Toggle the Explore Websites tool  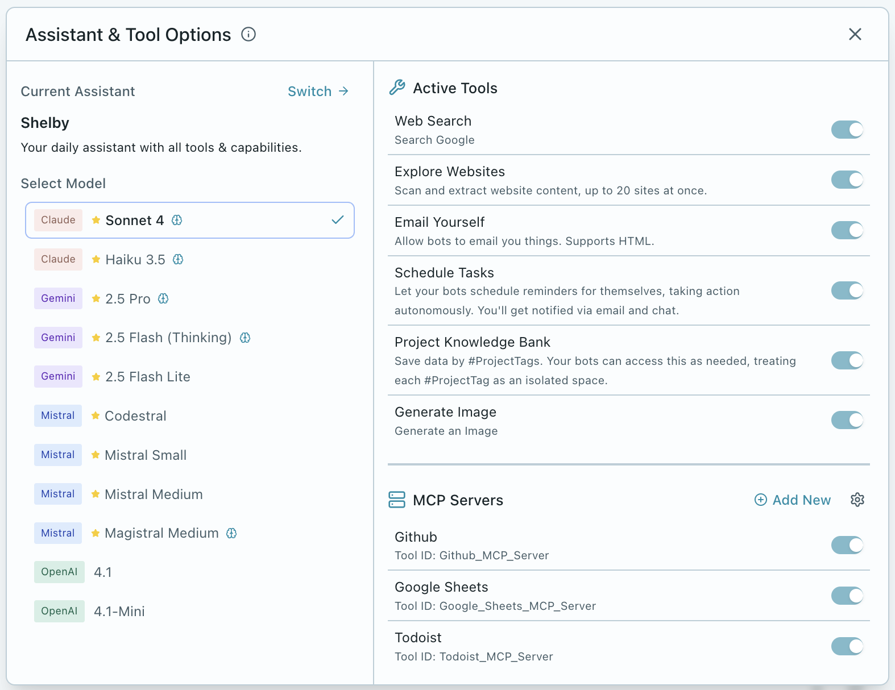(x=847, y=180)
